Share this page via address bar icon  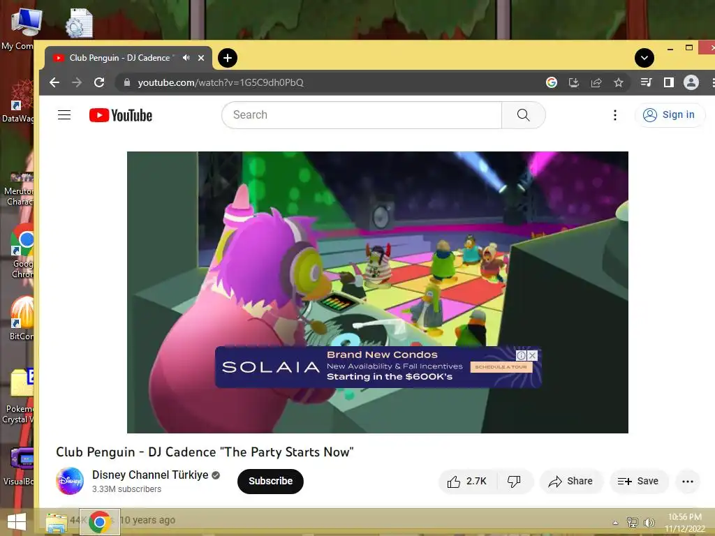pos(596,82)
